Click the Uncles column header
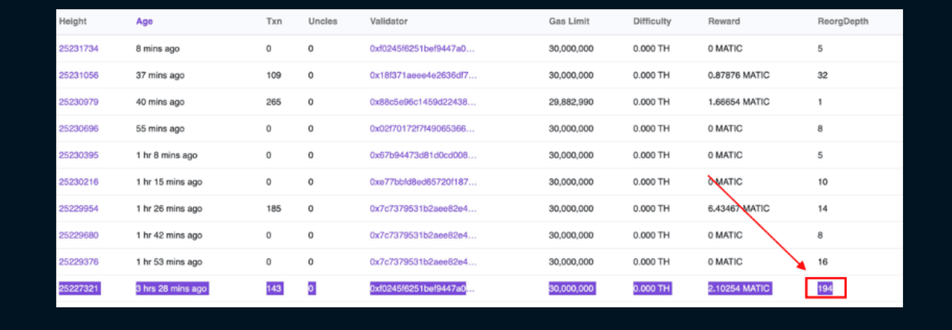 pyautogui.click(x=323, y=21)
